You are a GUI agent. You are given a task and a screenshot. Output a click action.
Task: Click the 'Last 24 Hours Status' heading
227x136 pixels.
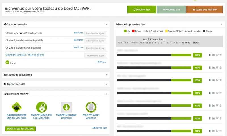point(154,39)
